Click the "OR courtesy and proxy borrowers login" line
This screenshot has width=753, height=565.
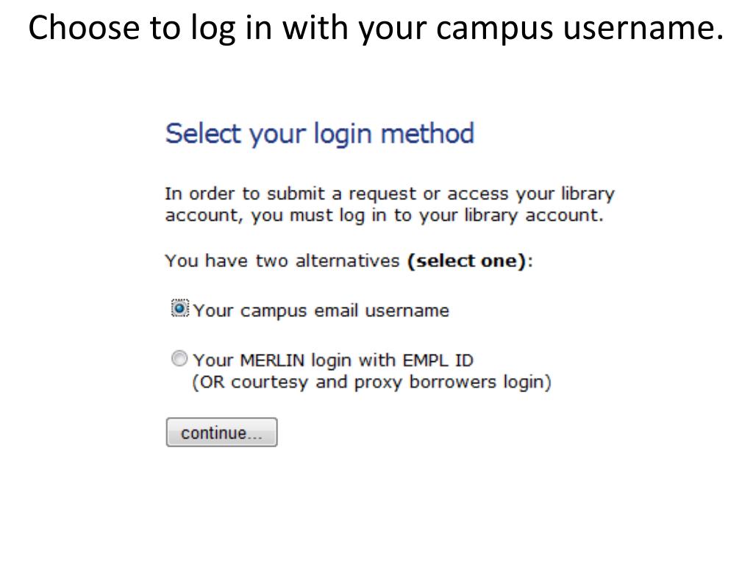click(x=371, y=383)
